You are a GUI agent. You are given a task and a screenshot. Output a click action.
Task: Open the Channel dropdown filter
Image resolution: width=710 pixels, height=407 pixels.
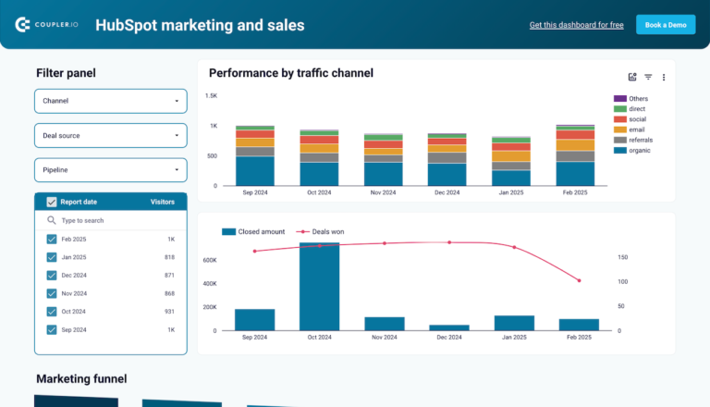point(111,101)
